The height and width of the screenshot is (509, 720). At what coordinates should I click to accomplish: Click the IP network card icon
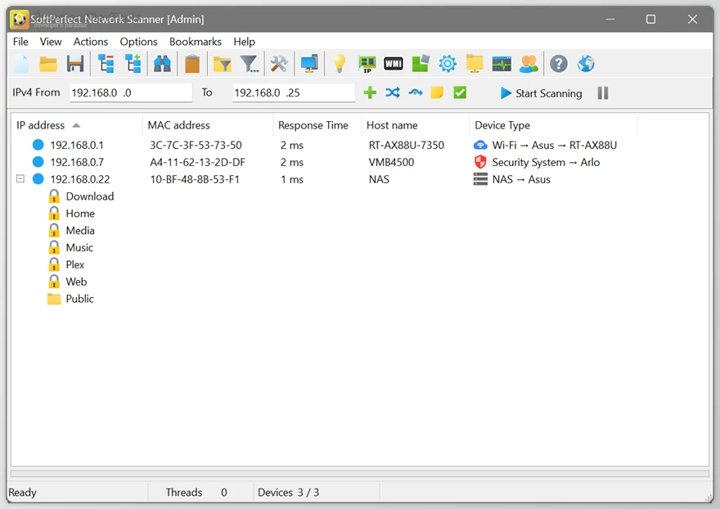click(367, 64)
